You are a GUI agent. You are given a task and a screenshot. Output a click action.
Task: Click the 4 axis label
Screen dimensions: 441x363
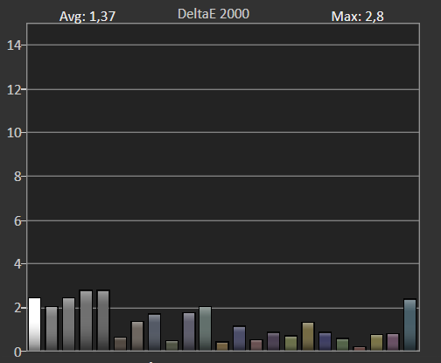pos(17,264)
